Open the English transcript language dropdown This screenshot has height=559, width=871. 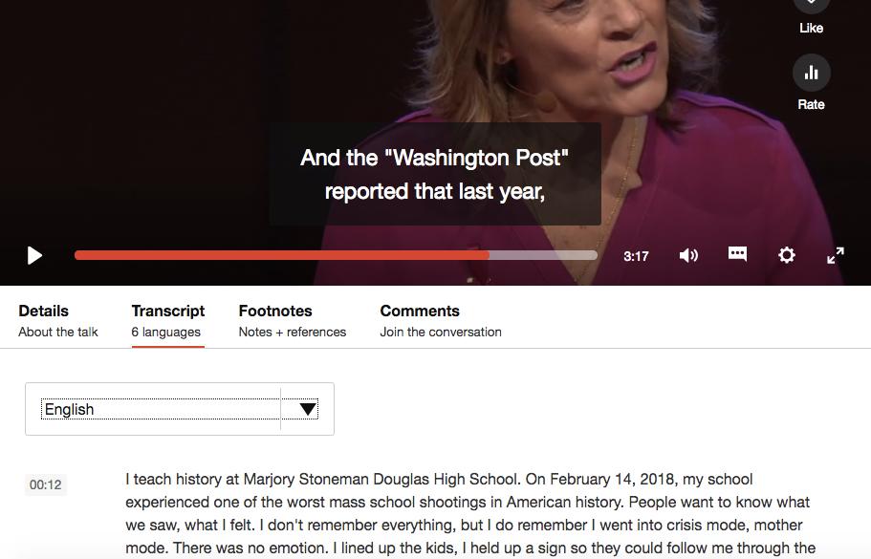pos(180,409)
